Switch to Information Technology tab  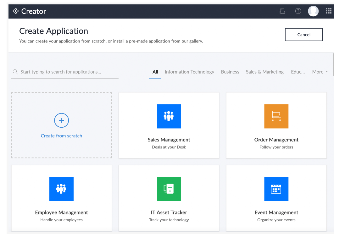click(189, 72)
